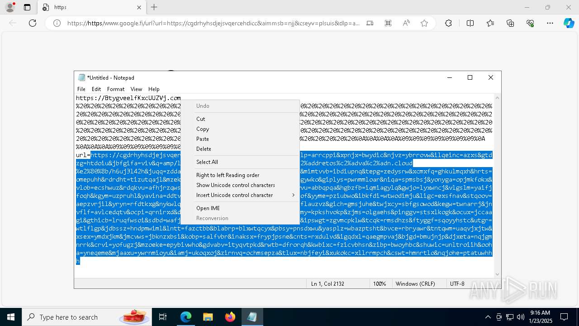Open Notepad Help menu
Screen dimensions: 579x326
pyautogui.click(x=154, y=89)
